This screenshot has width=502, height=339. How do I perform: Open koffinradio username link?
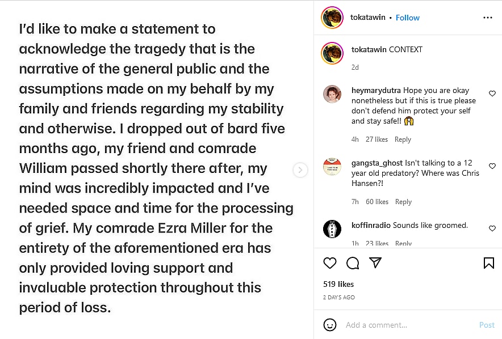coord(371,225)
